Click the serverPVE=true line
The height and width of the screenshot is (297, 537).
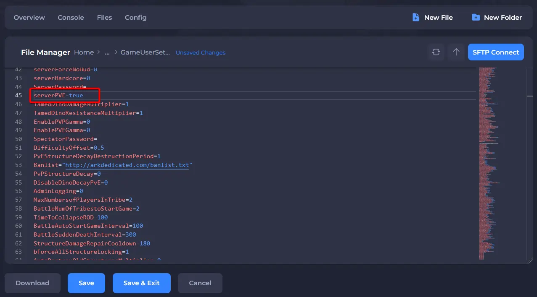pyautogui.click(x=58, y=95)
